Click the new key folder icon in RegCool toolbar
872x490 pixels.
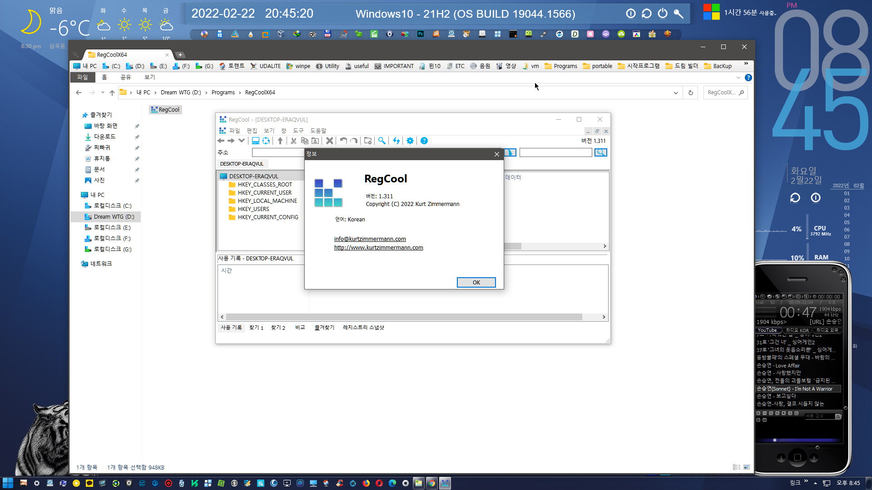(368, 141)
